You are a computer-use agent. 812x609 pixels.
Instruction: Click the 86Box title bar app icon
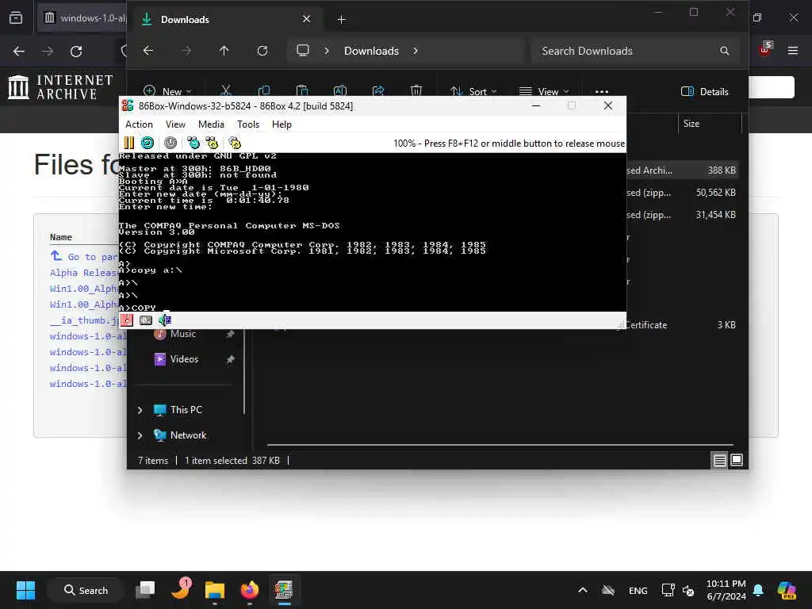tap(128, 105)
